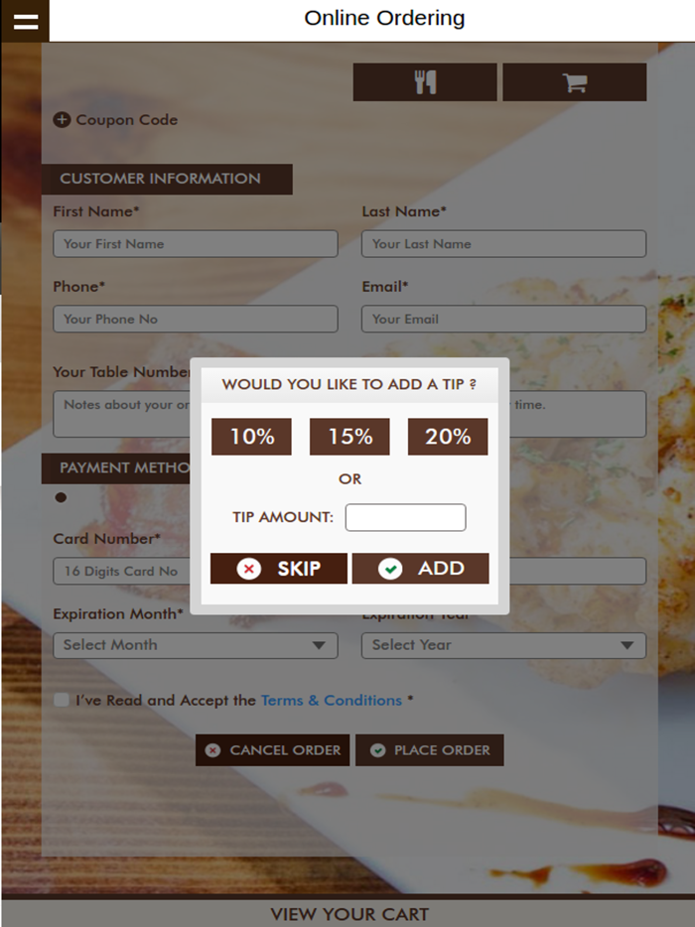Open the hamburger menu
The width and height of the screenshot is (695, 927).
pyautogui.click(x=25, y=21)
